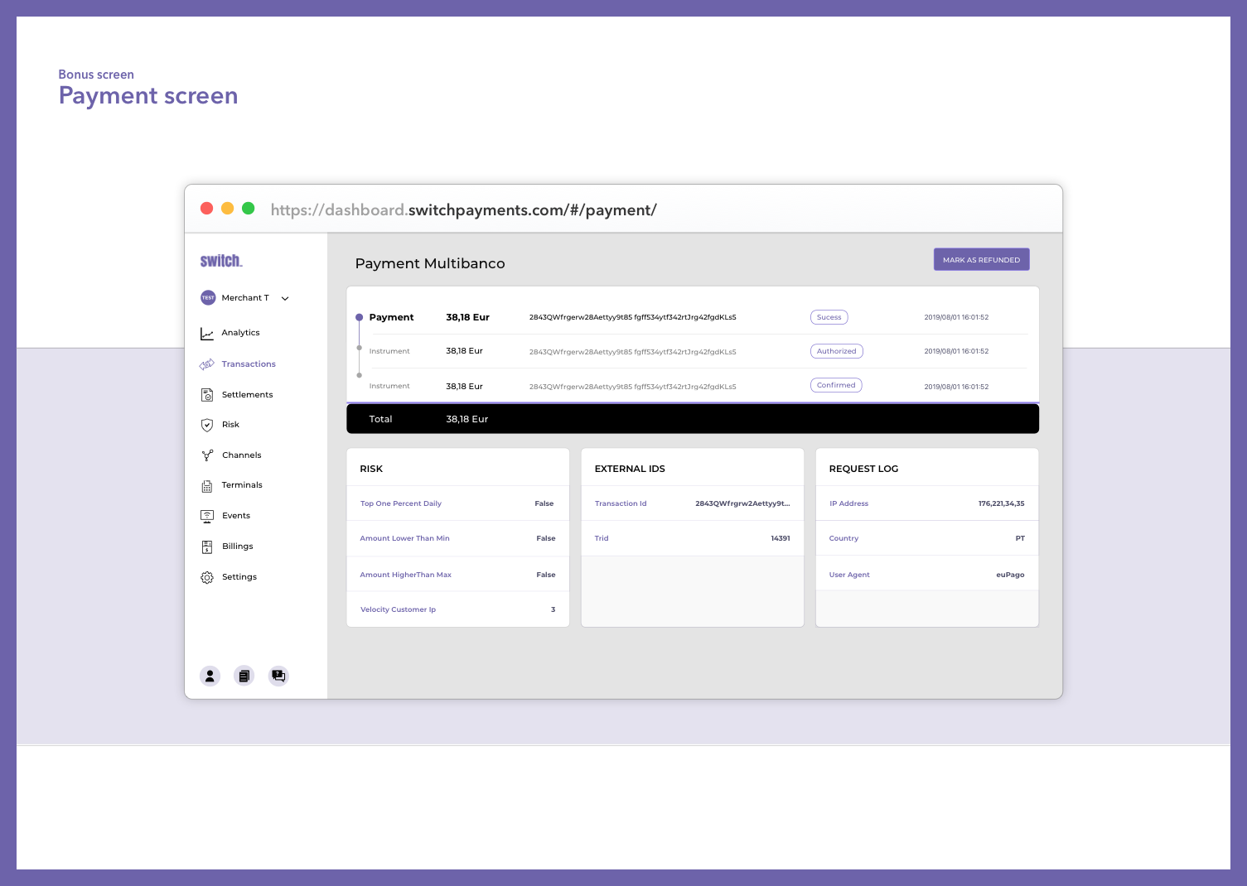Viewport: 1247px width, 886px height.
Task: Click the Instrument label in the Confirmed row
Action: pos(389,386)
